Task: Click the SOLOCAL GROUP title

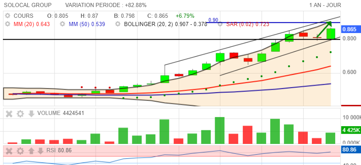Action: tap(28, 5)
